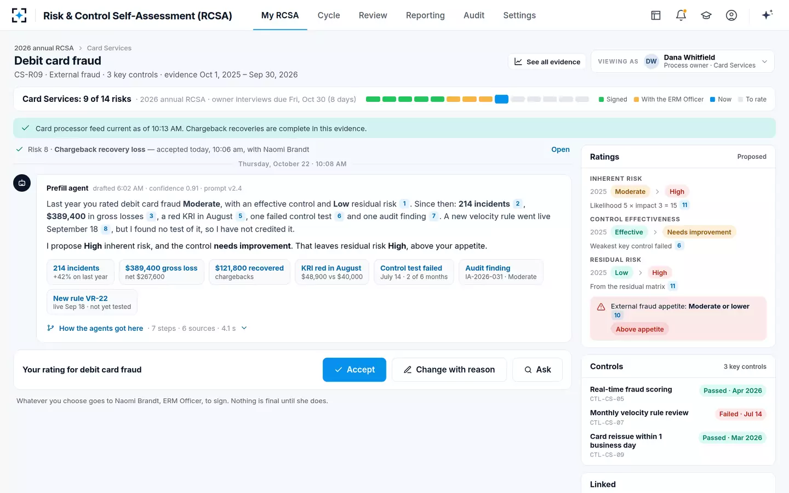Open the New rule VR-22 card
Viewport: 789px width, 493px height.
click(x=92, y=302)
